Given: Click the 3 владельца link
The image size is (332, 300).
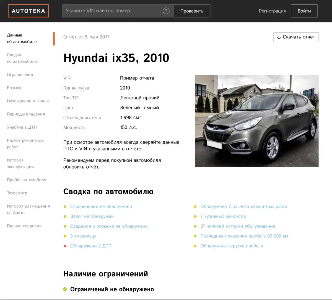Looking at the screenshot, I should pos(83,236).
